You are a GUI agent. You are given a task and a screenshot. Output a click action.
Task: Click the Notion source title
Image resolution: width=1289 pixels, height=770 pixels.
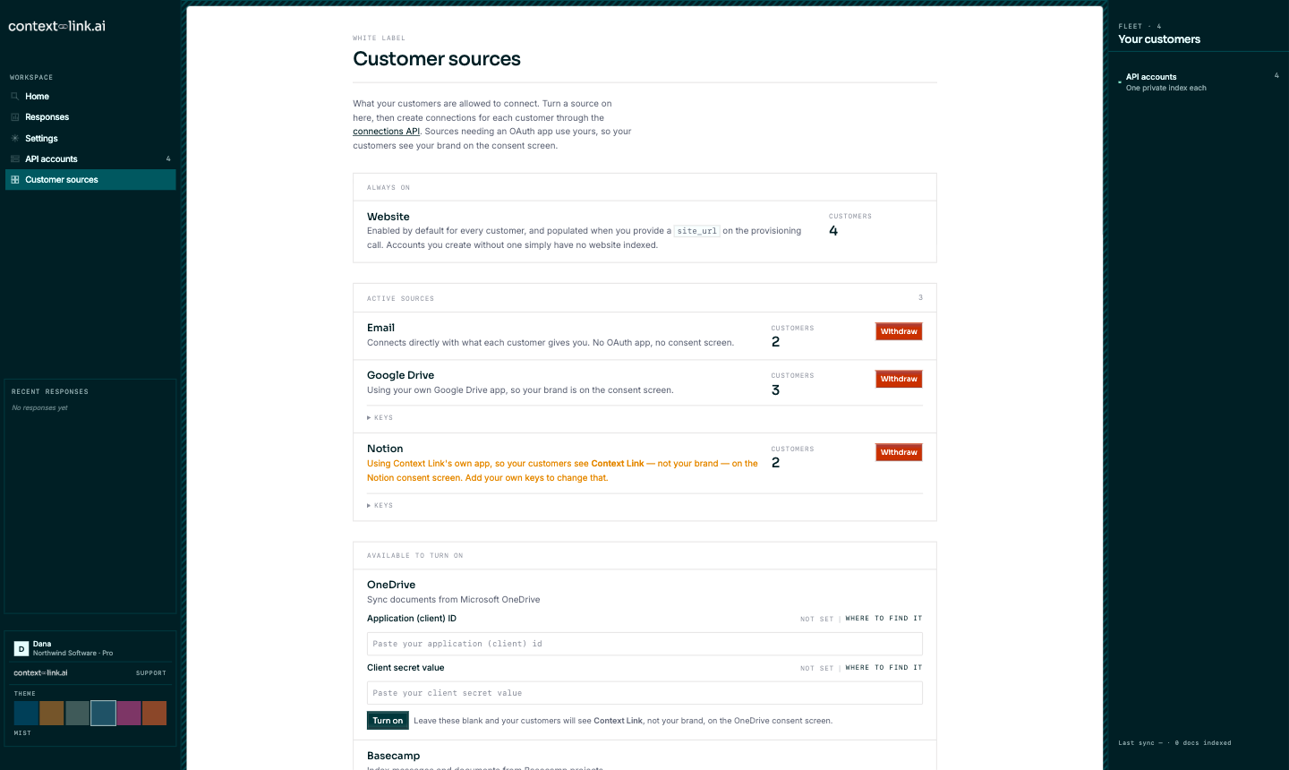(385, 449)
